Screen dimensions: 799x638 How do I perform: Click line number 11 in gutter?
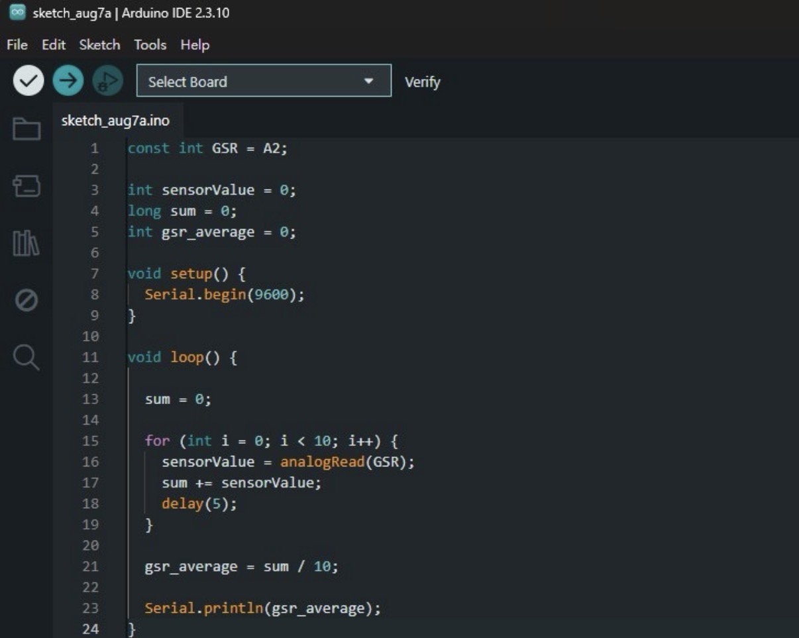[x=91, y=358]
